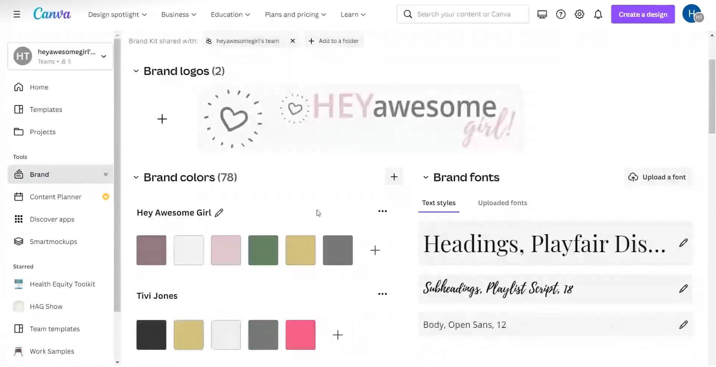Edit the Subheadings Playlist Script style
The height and width of the screenshot is (367, 716).
tap(684, 289)
